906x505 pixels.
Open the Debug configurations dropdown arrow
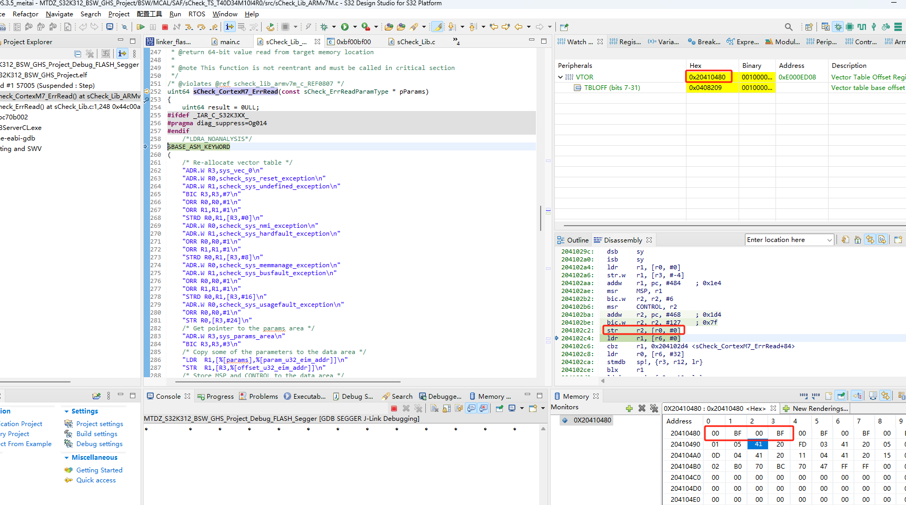click(334, 27)
